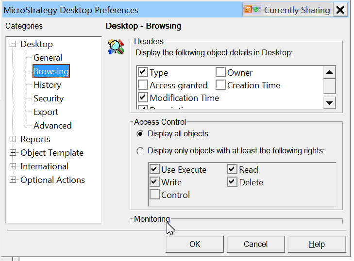Select the International category label

(44, 166)
